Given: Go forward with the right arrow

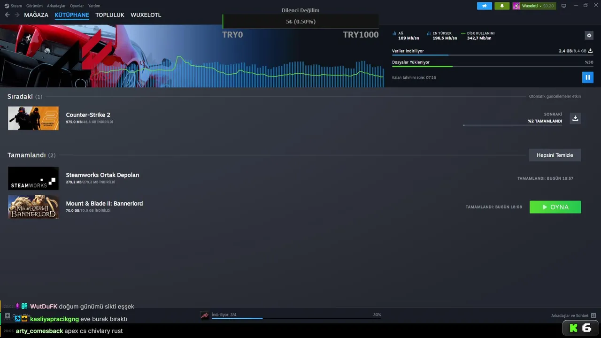Looking at the screenshot, I should 17,15.
